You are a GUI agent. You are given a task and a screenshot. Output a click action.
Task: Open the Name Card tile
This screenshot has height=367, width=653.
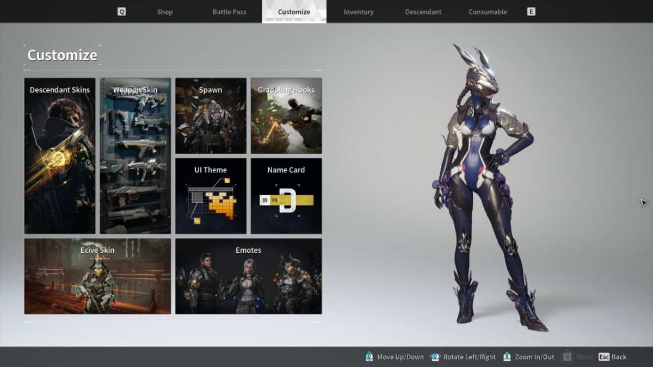[x=286, y=196]
